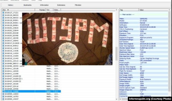This screenshot has width=172, height=101.
Task: Open the History tab
Action: pyautogui.click(x=10, y=5)
